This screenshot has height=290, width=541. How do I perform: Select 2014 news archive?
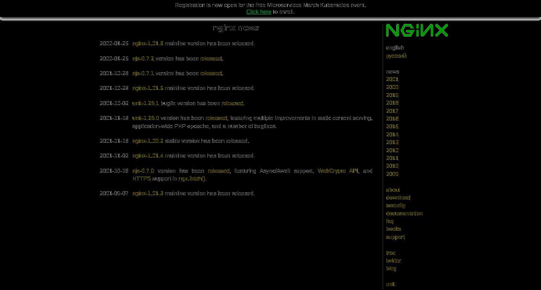pyautogui.click(x=392, y=134)
